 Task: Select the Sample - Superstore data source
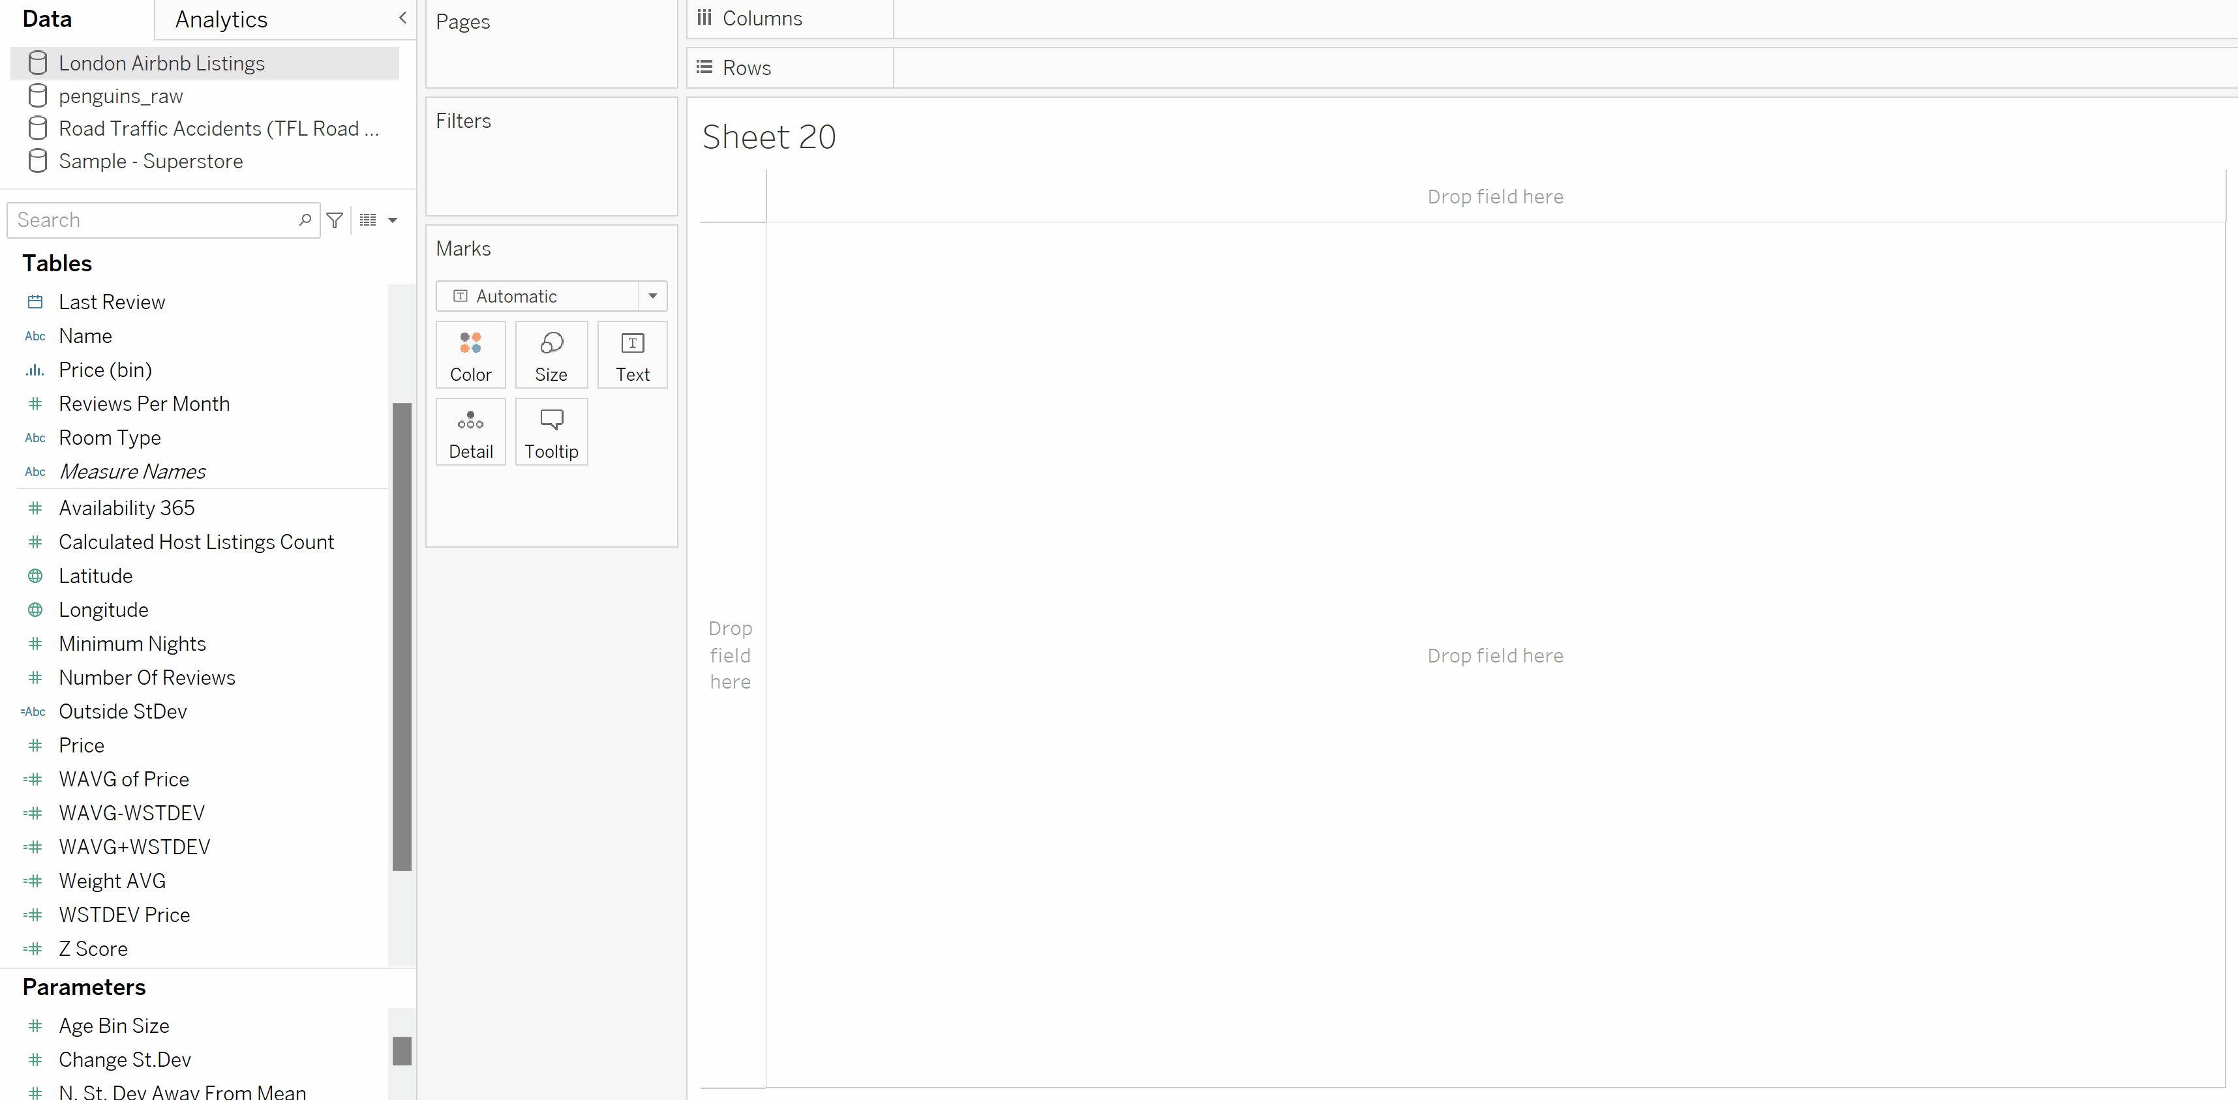point(150,162)
